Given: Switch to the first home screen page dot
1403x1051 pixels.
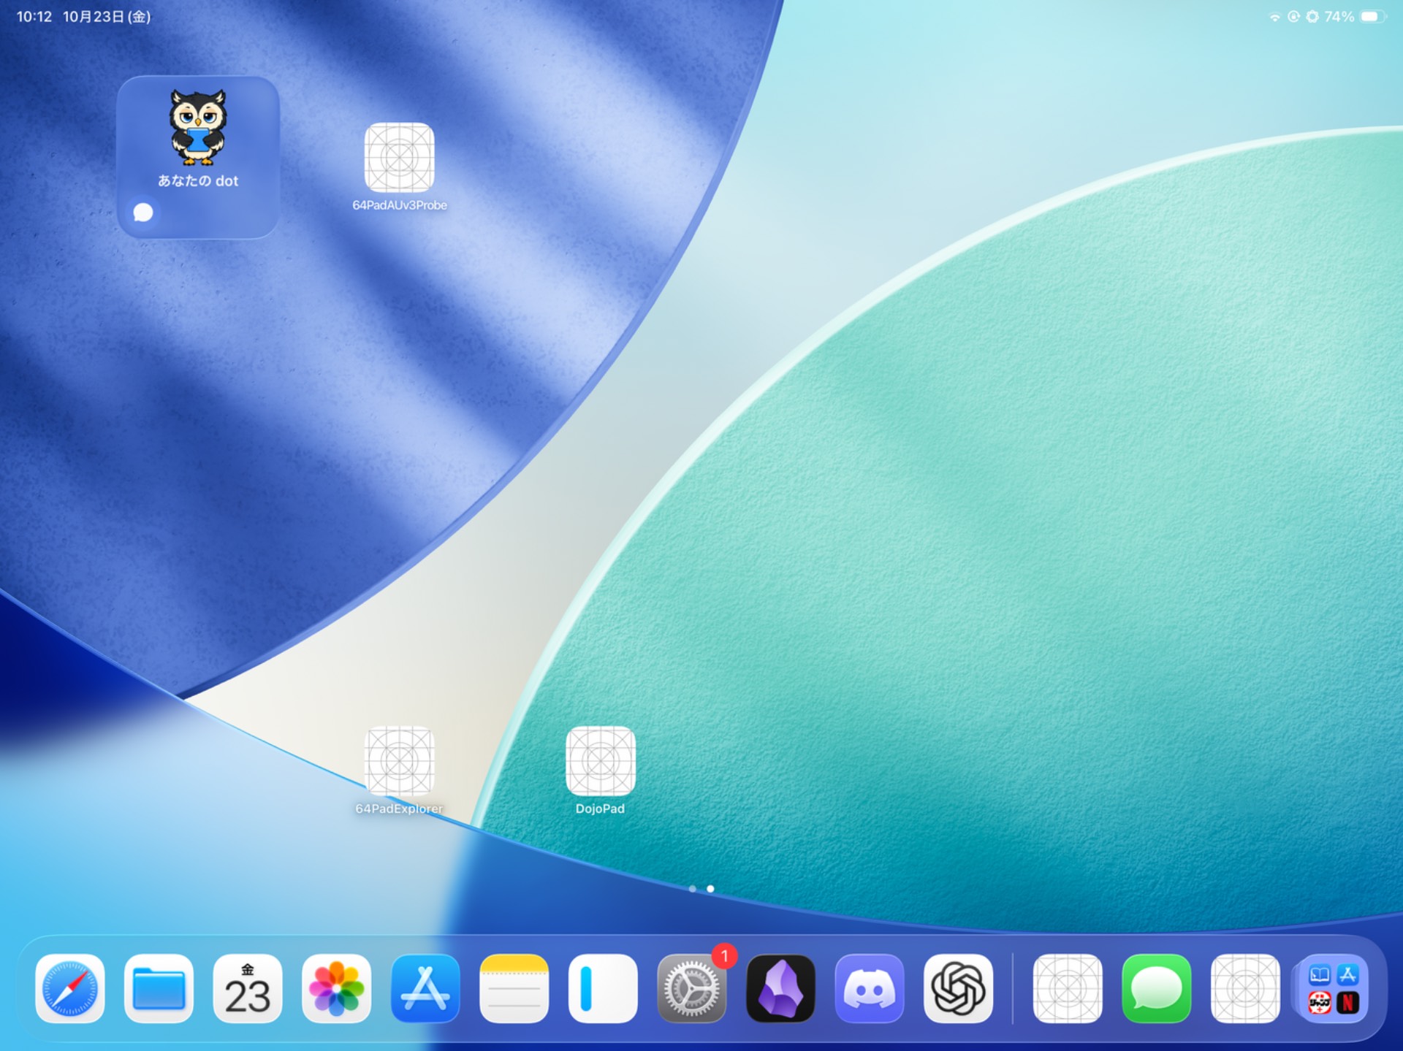Looking at the screenshot, I should click(x=692, y=889).
